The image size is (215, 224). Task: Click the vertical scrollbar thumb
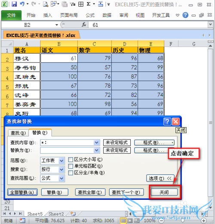[210, 123]
